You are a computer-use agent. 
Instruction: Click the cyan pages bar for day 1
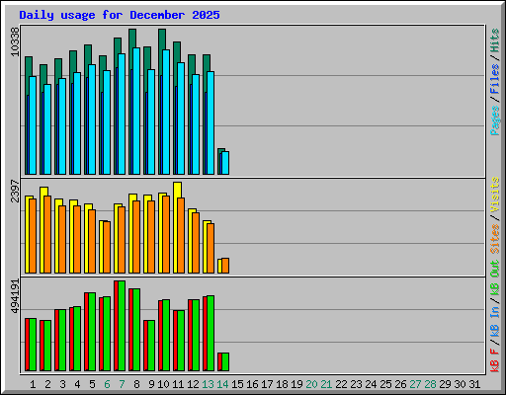tap(33, 125)
